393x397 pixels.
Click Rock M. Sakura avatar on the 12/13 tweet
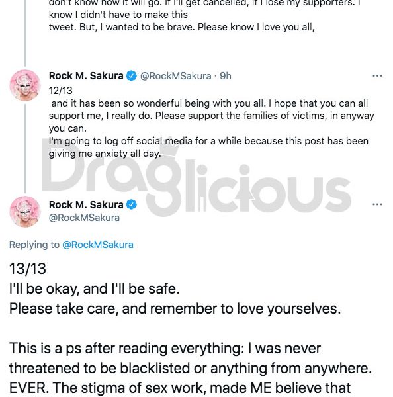point(25,85)
